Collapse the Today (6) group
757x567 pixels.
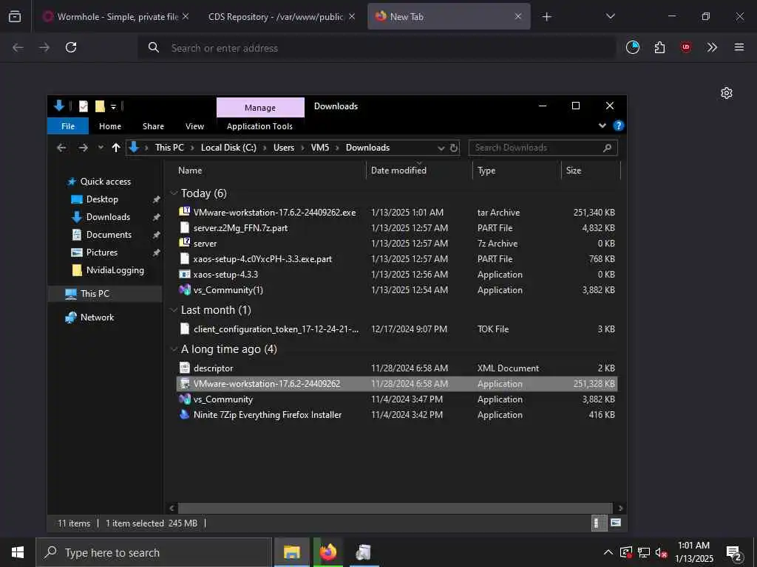point(174,193)
